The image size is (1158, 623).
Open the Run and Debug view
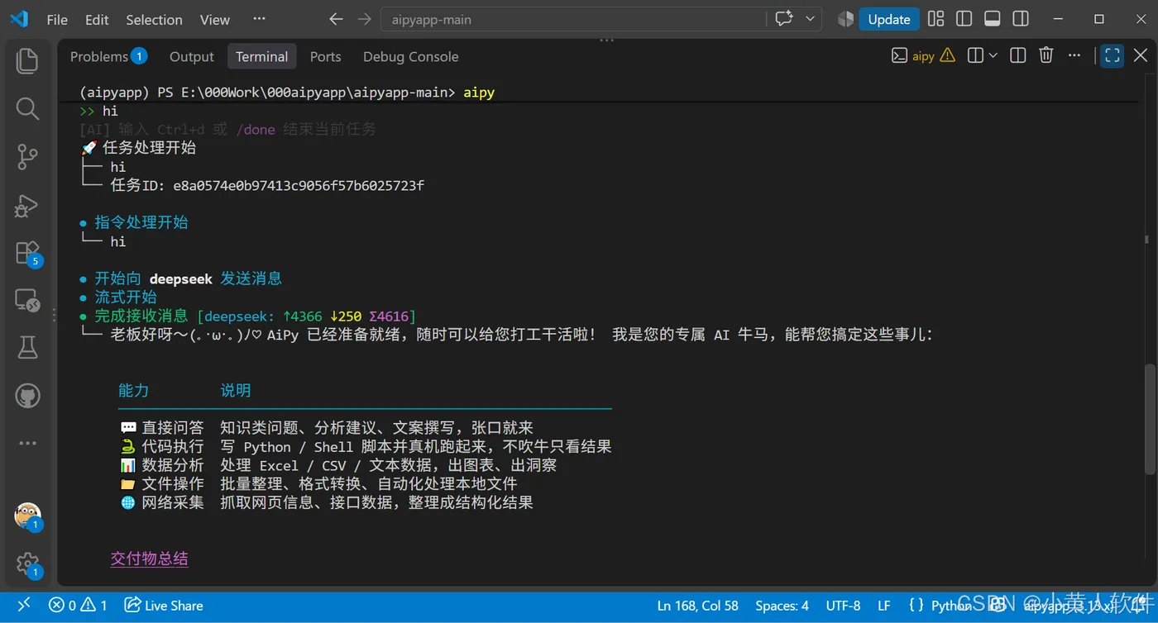pos(27,204)
